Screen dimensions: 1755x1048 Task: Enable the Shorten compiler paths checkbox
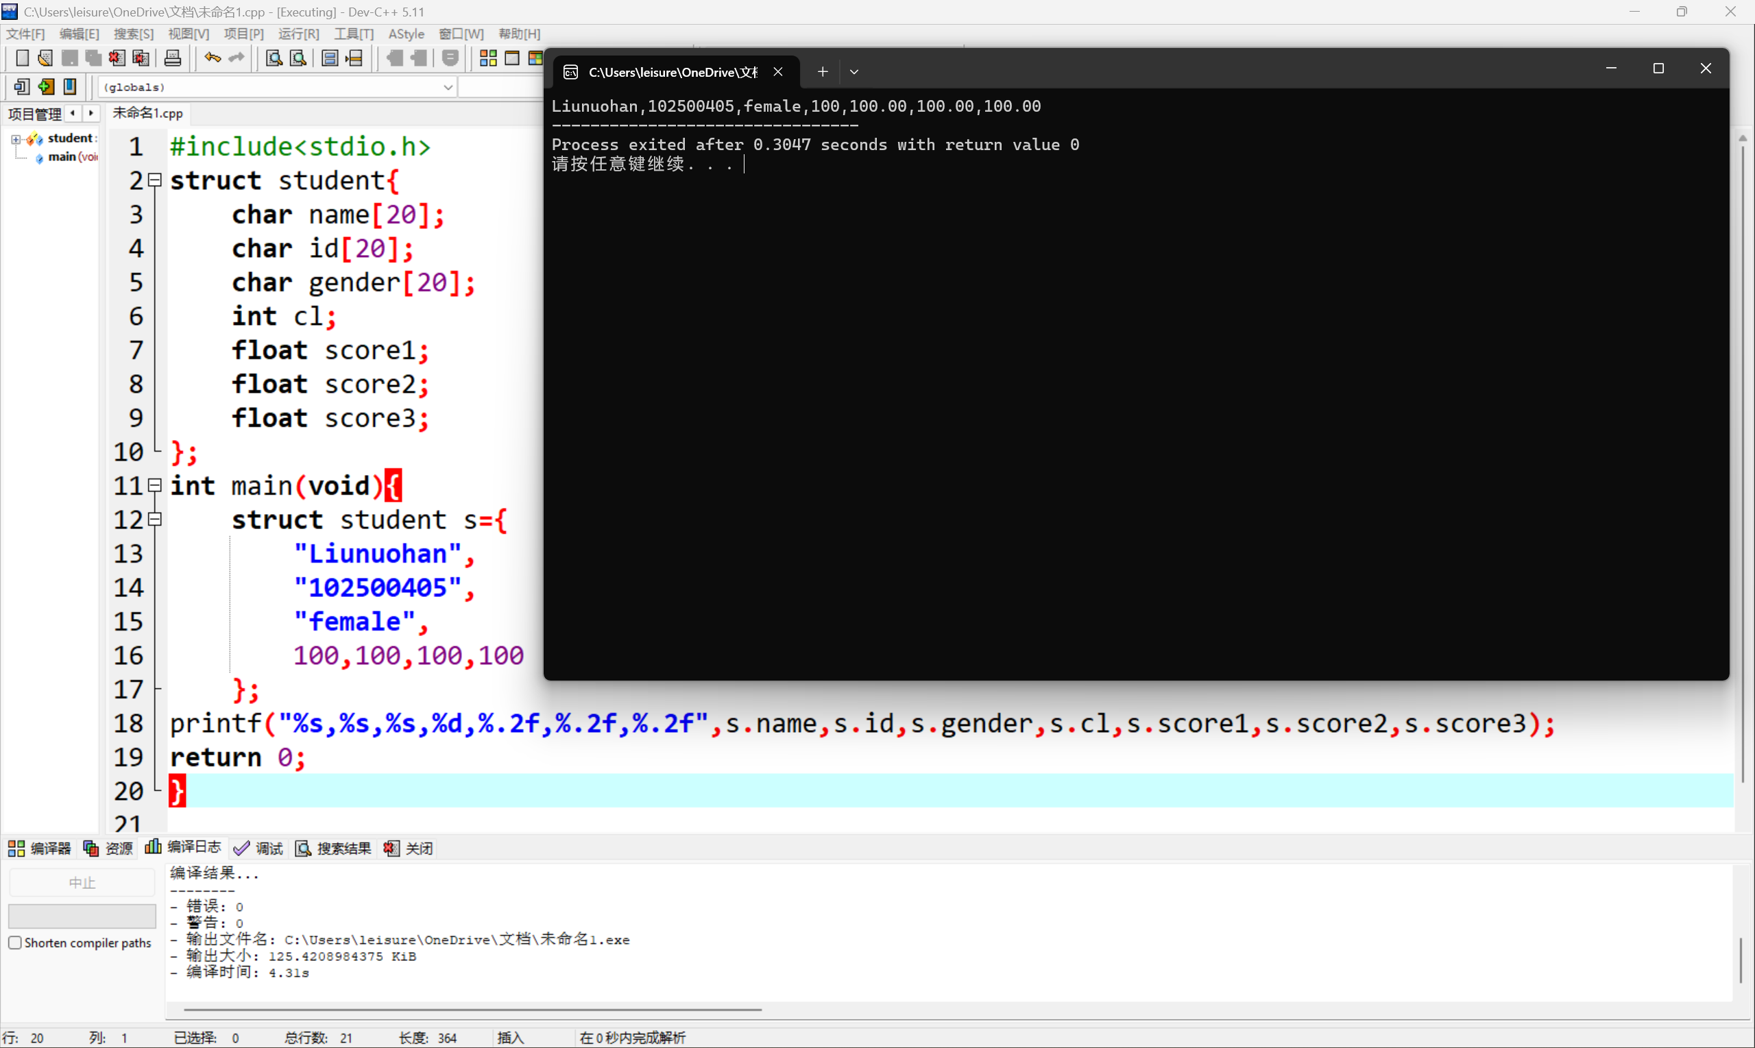tap(16, 942)
